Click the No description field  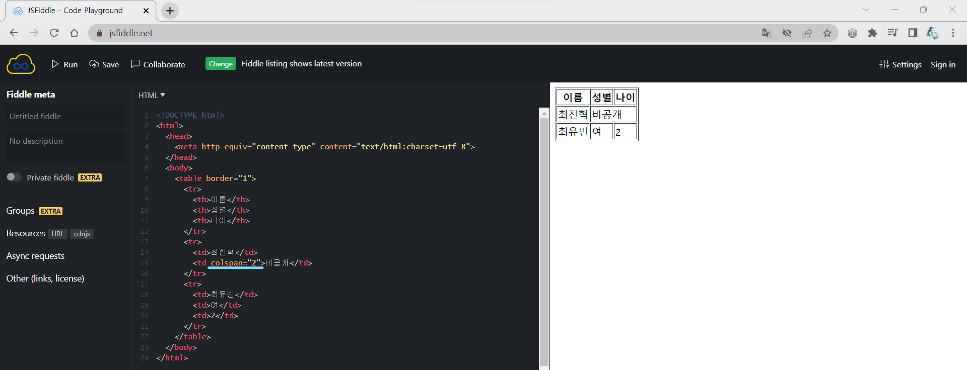(65, 147)
